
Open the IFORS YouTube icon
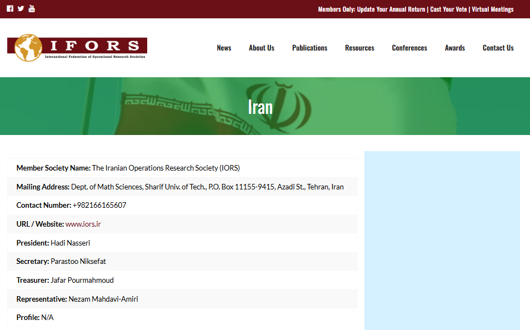pyautogui.click(x=32, y=8)
